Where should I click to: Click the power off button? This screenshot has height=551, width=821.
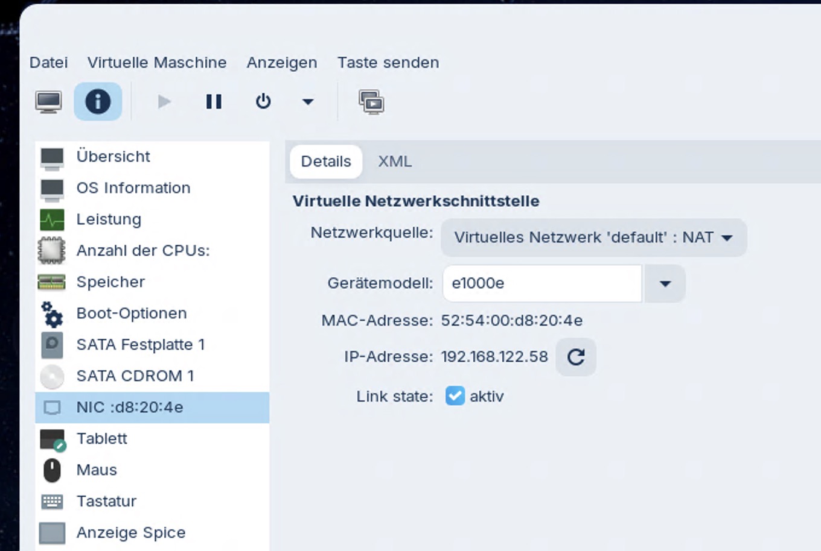click(x=263, y=102)
